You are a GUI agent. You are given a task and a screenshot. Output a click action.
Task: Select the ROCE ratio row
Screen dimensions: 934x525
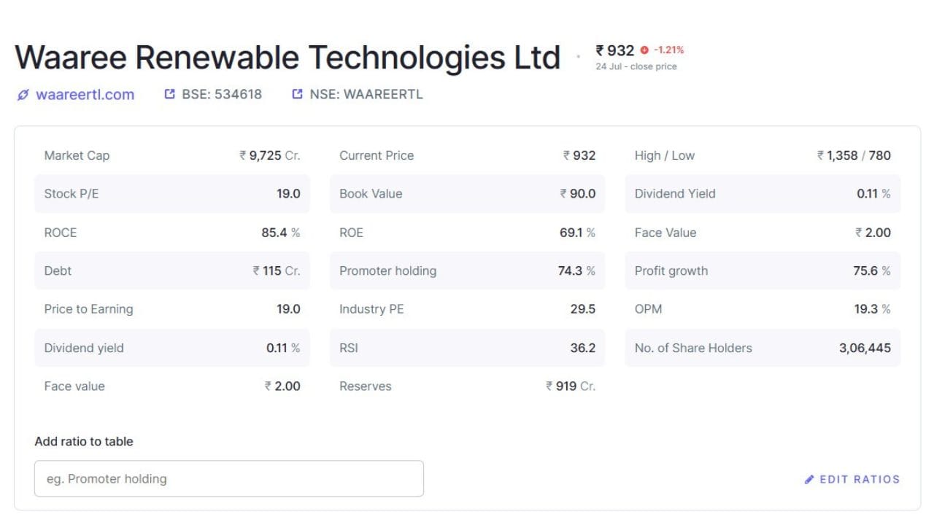click(x=172, y=233)
